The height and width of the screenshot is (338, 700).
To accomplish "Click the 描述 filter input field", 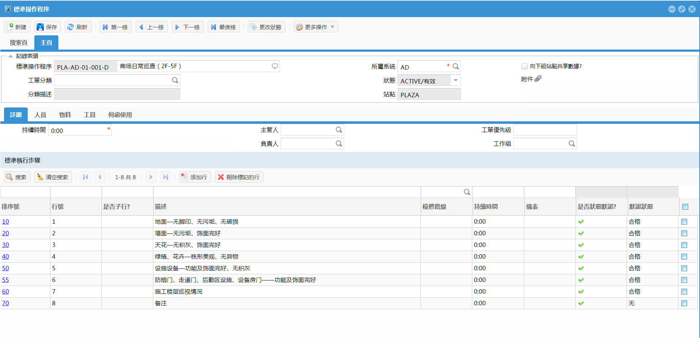I will pos(287,192).
